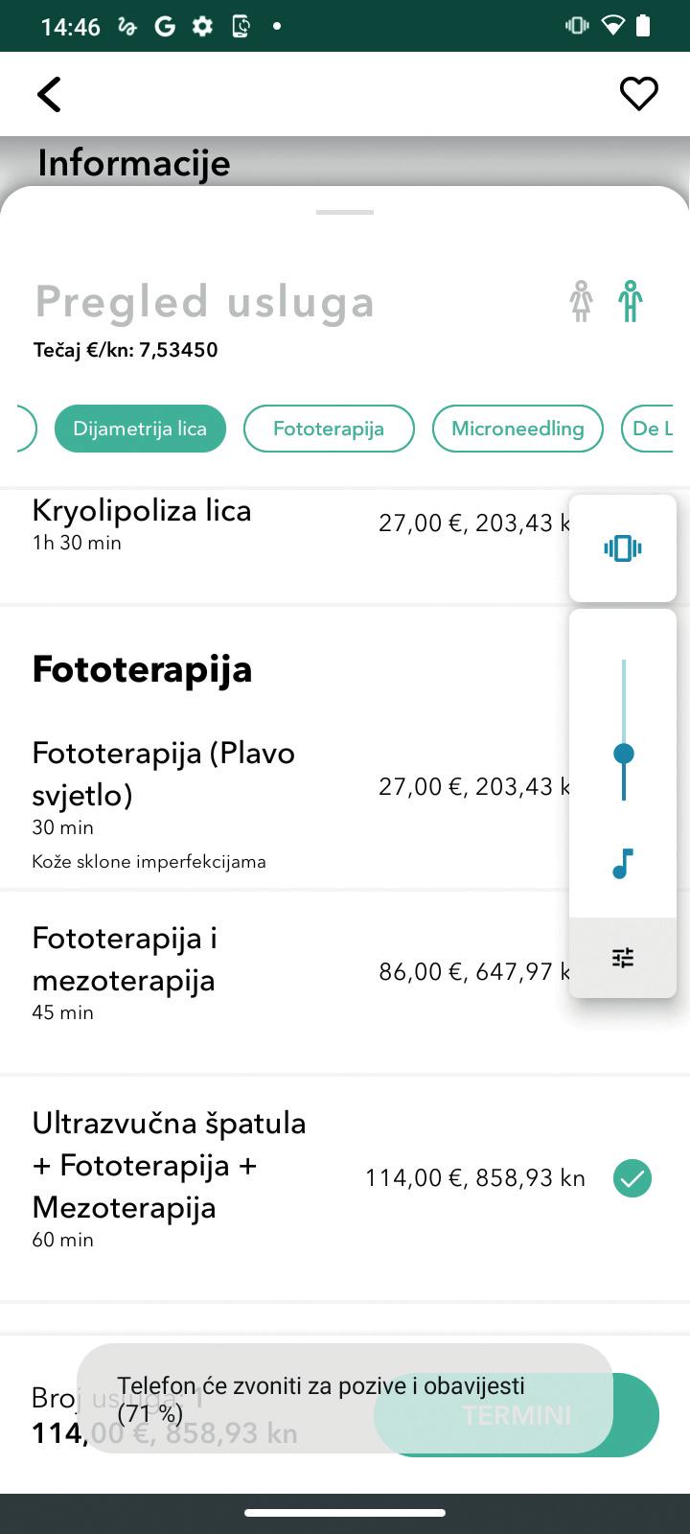Select the female gender icon
690x1534 pixels.
coord(581,301)
